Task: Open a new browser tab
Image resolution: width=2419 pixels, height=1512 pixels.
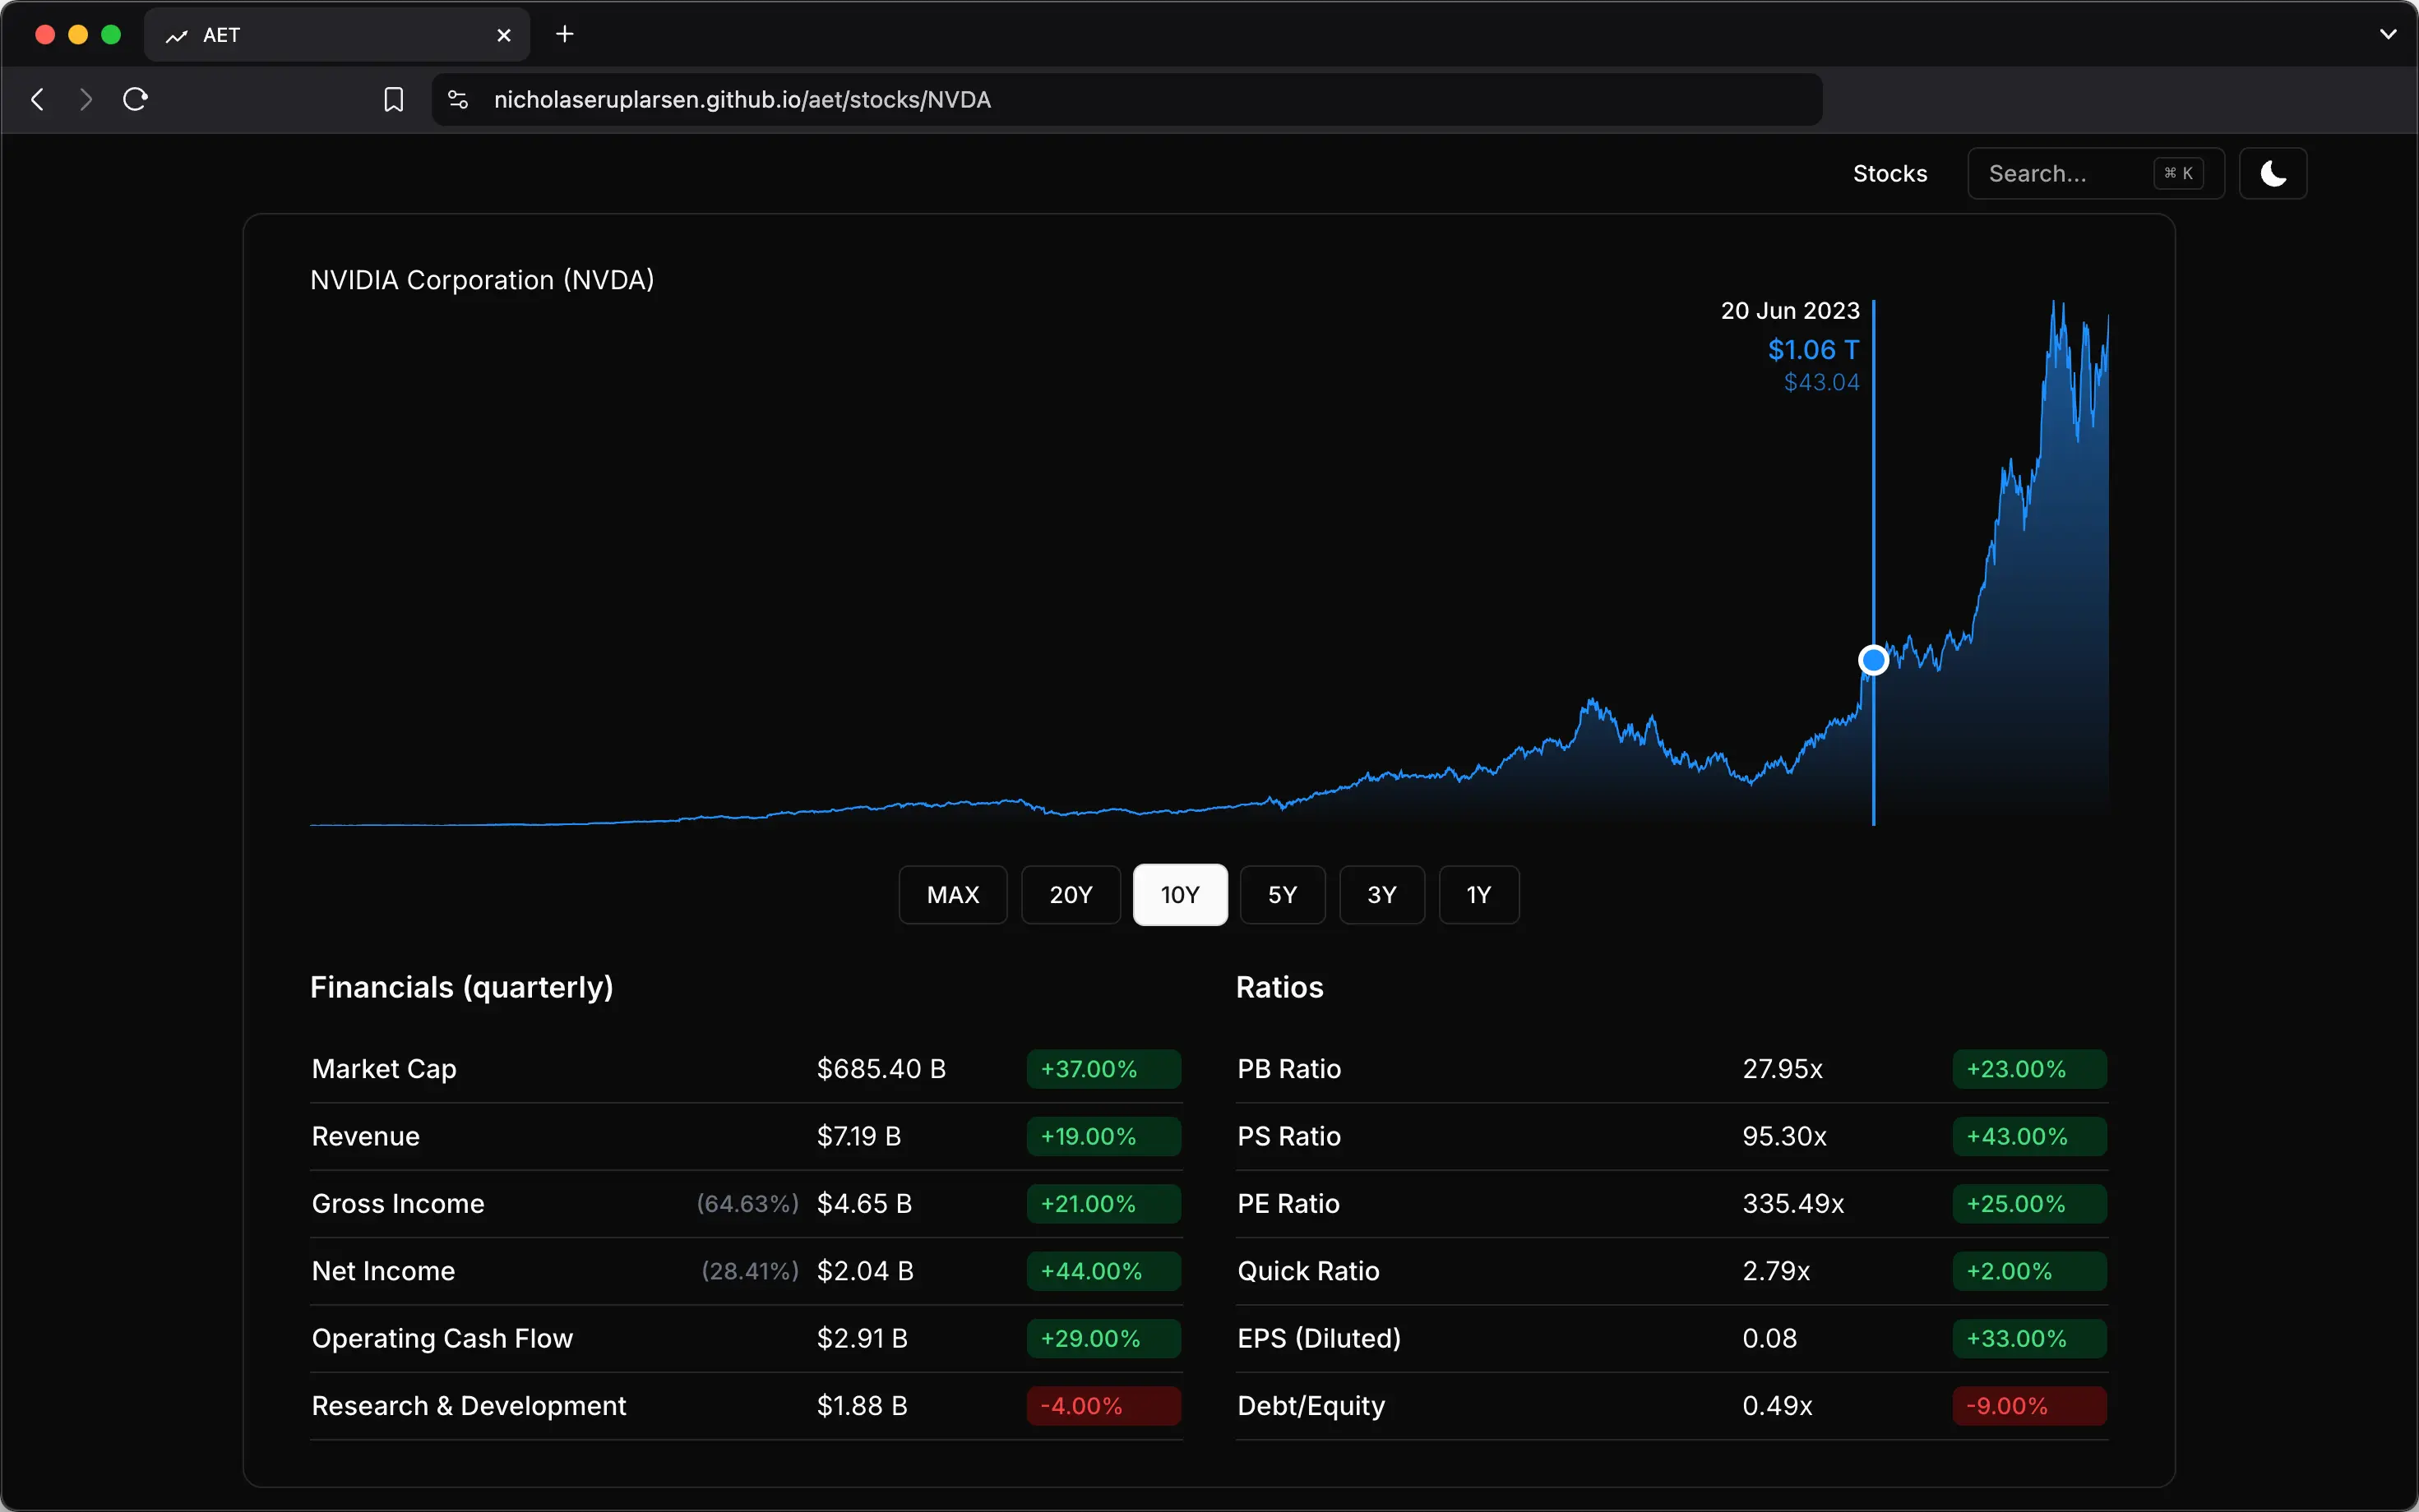Action: click(x=565, y=34)
